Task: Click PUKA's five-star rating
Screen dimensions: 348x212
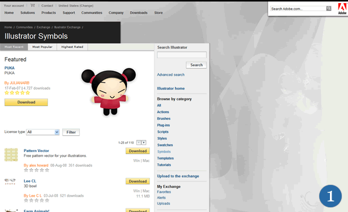Action: click(x=18, y=93)
